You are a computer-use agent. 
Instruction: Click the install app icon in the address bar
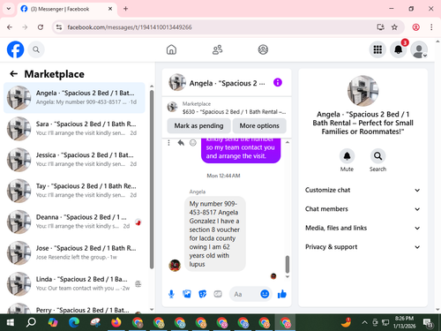point(380,27)
